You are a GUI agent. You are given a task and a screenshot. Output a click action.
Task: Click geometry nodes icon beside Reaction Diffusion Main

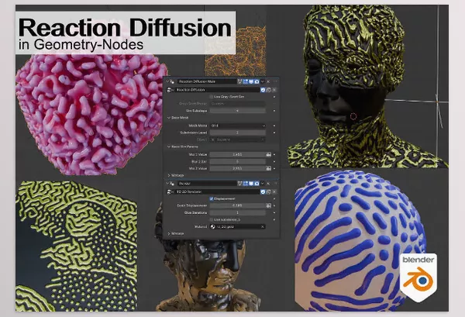[172, 81]
